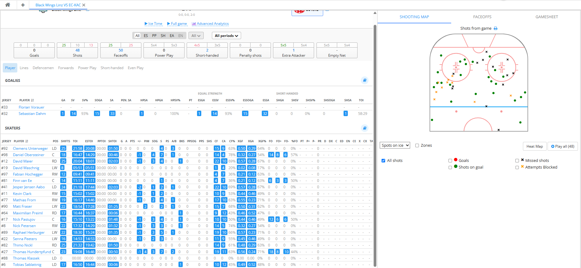This screenshot has height=268, width=581.
Task: Sort skaters by the PLAYER column icon
Action: pos(27,141)
